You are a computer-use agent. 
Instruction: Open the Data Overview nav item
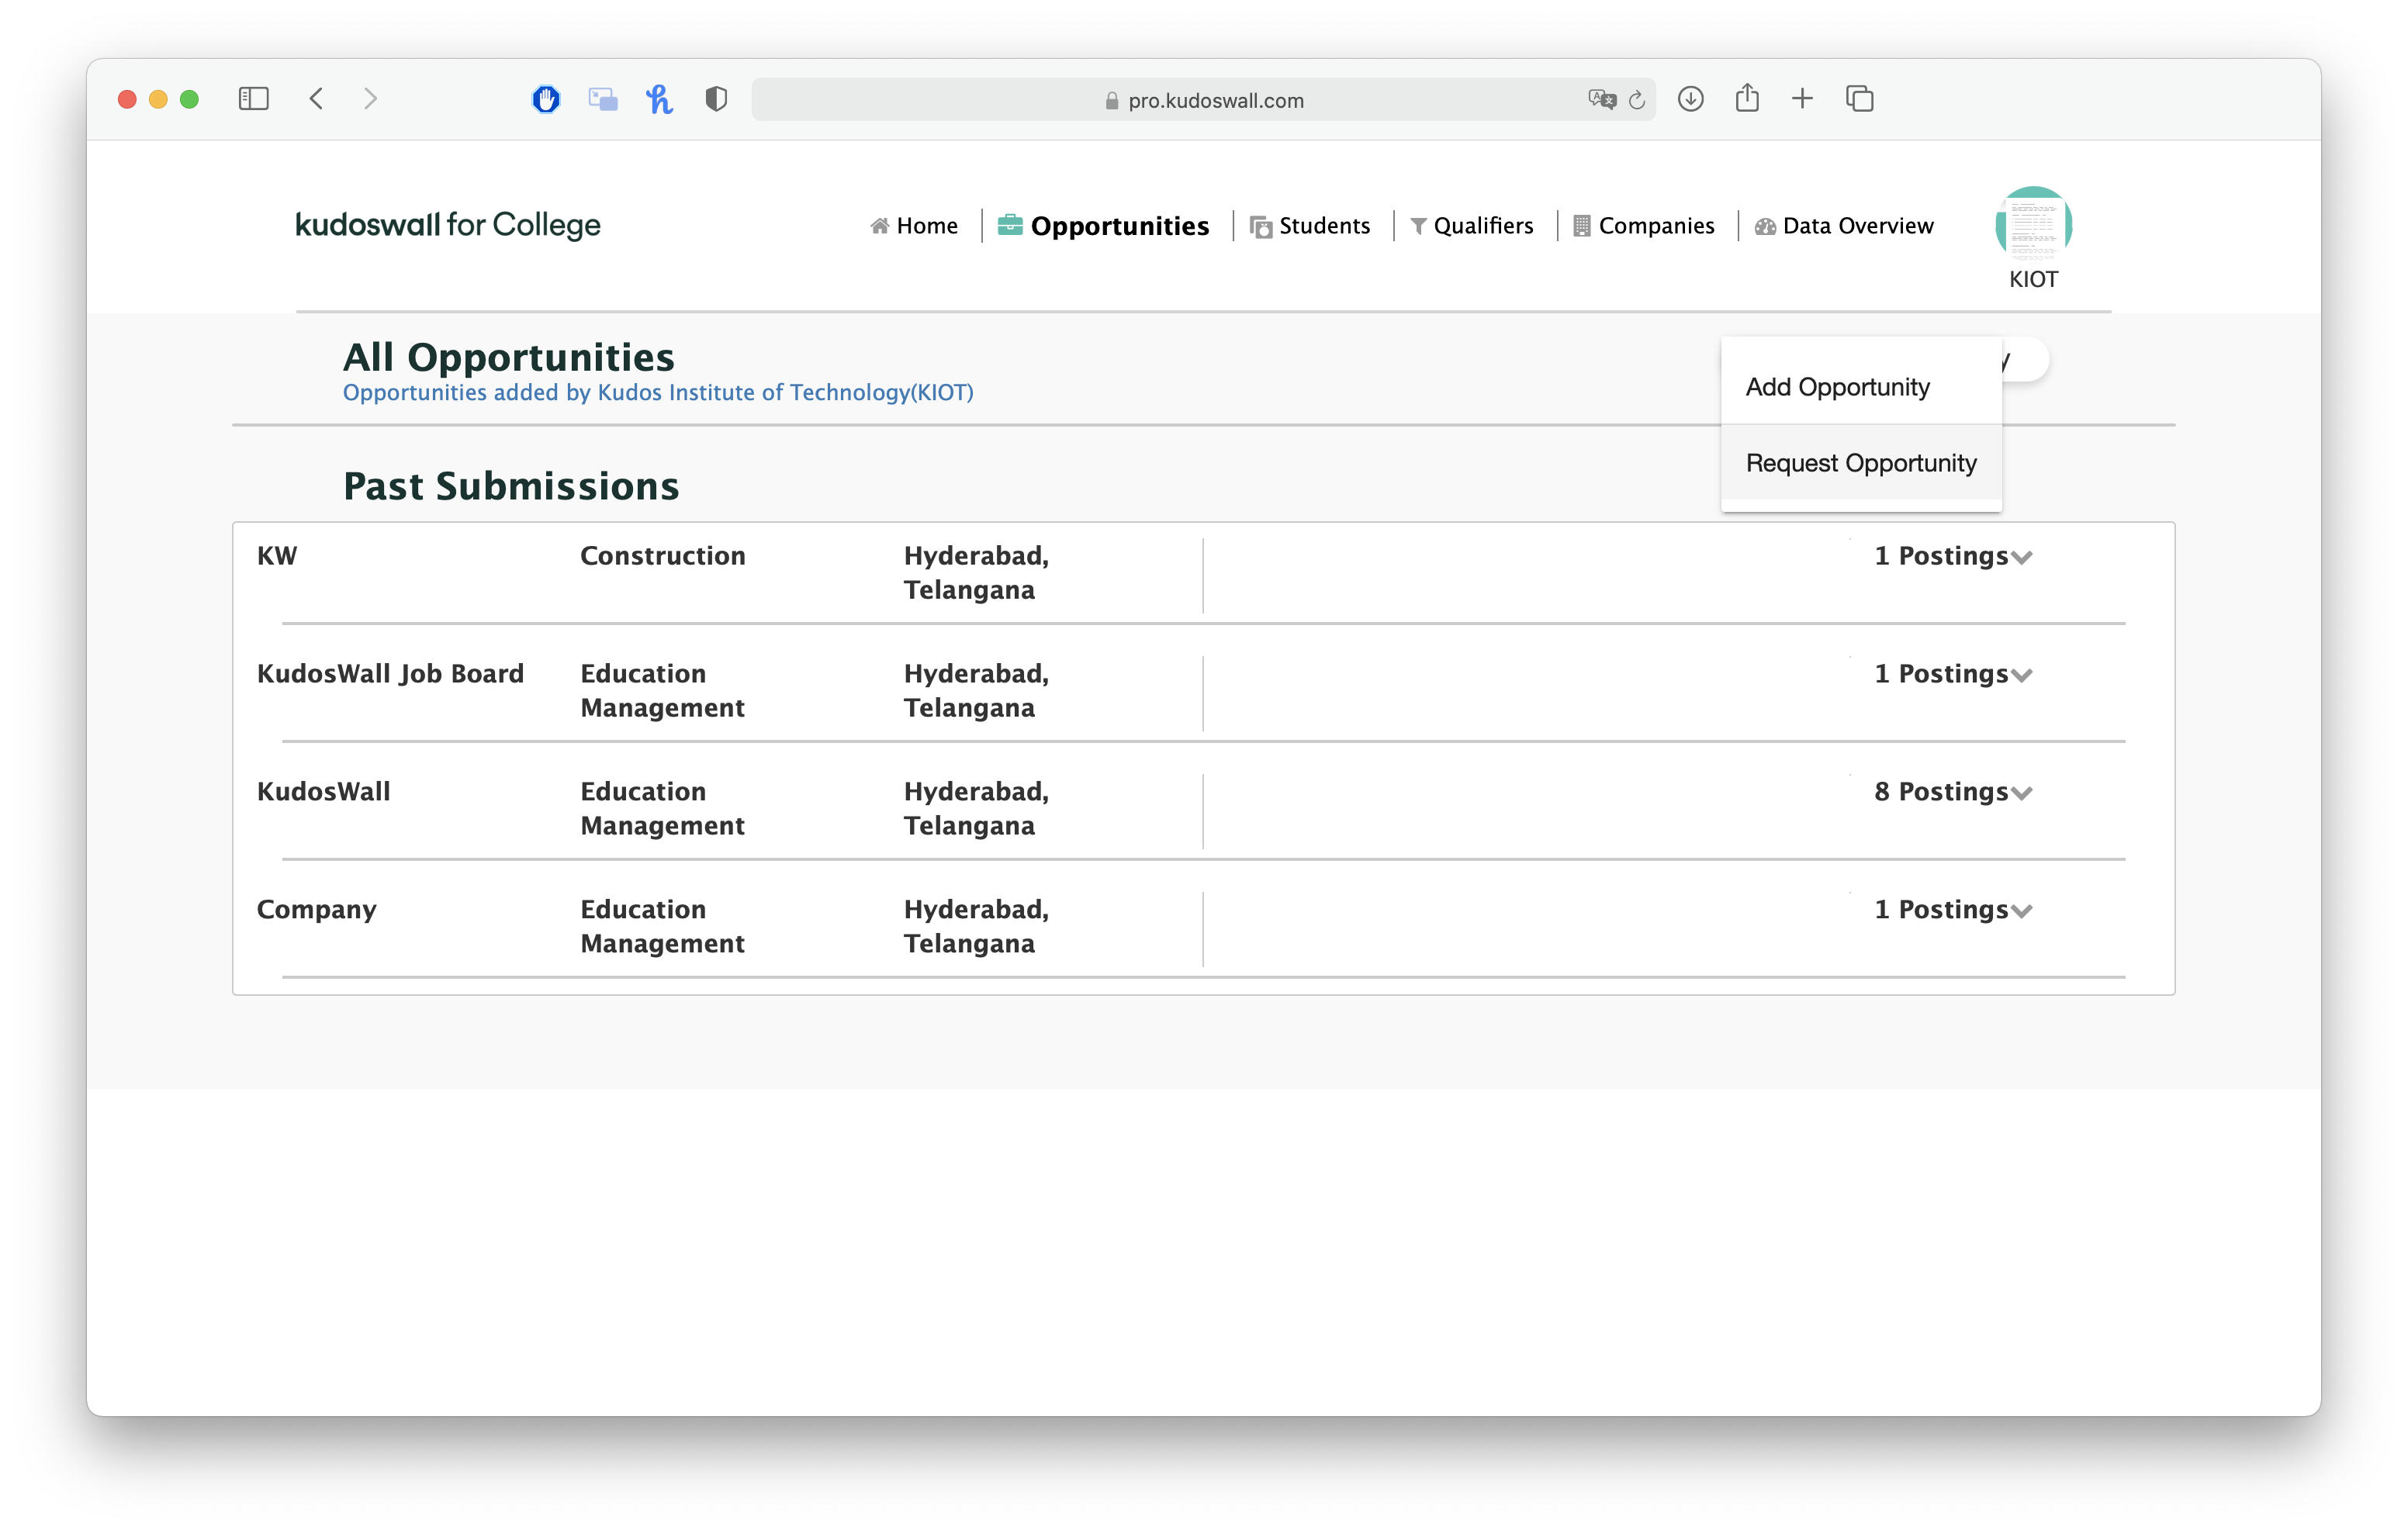tap(1844, 226)
